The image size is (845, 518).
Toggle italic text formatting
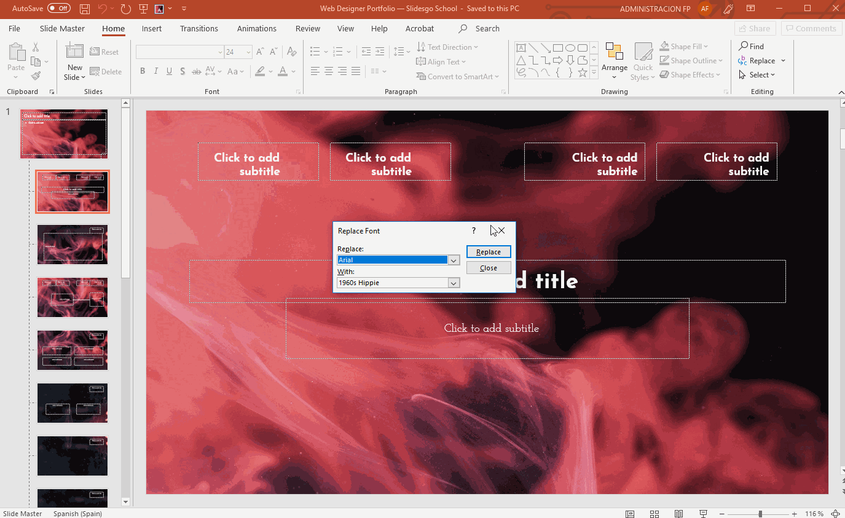156,71
